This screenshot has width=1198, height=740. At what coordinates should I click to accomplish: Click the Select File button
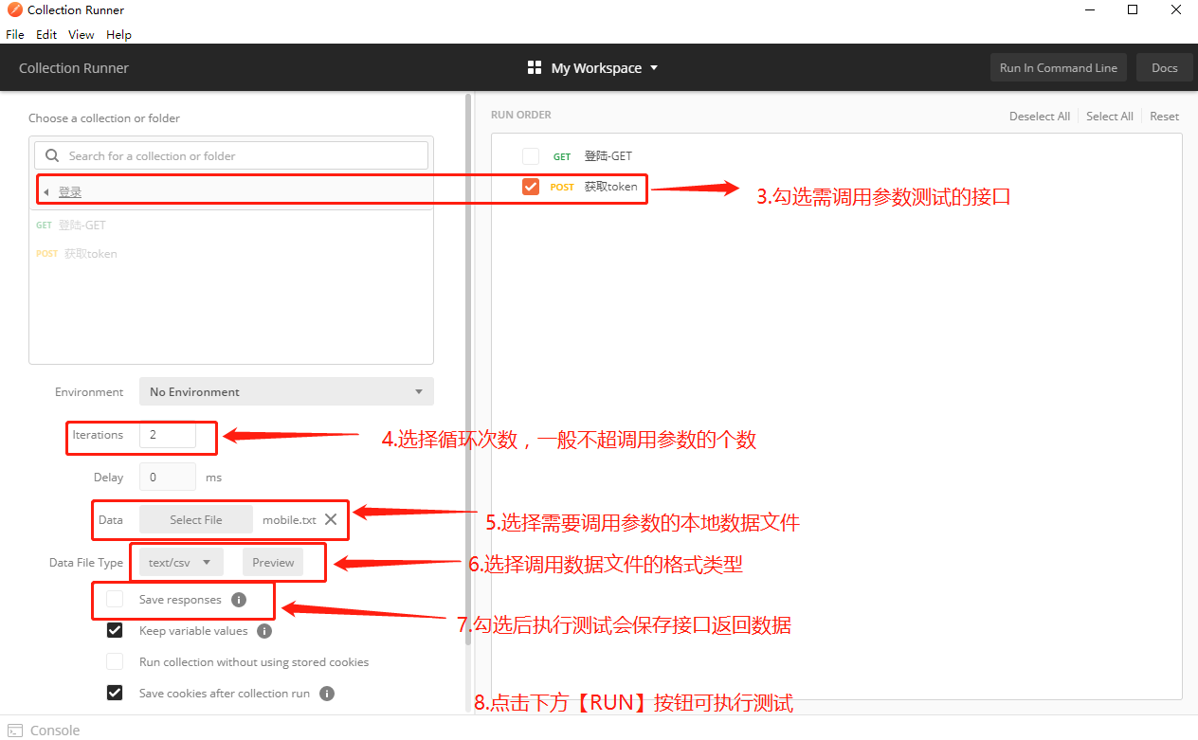pos(196,519)
